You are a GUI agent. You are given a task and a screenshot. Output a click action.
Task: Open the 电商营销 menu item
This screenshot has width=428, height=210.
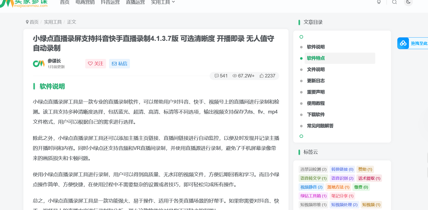pyautogui.click(x=85, y=2)
